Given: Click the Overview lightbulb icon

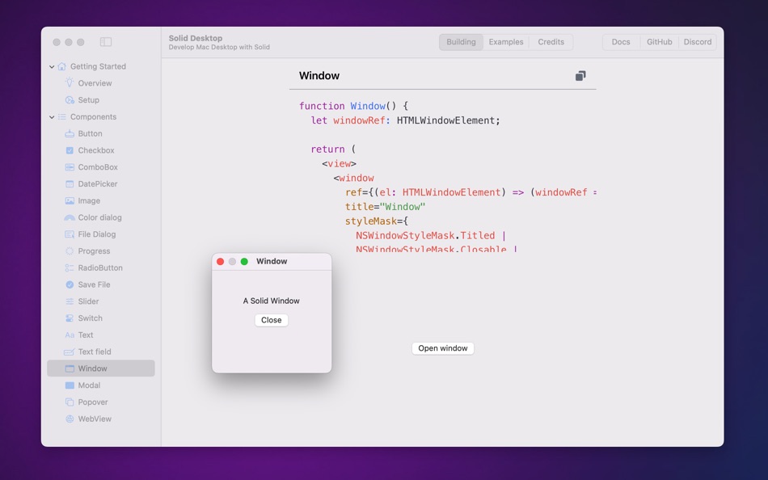Looking at the screenshot, I should click(70, 82).
